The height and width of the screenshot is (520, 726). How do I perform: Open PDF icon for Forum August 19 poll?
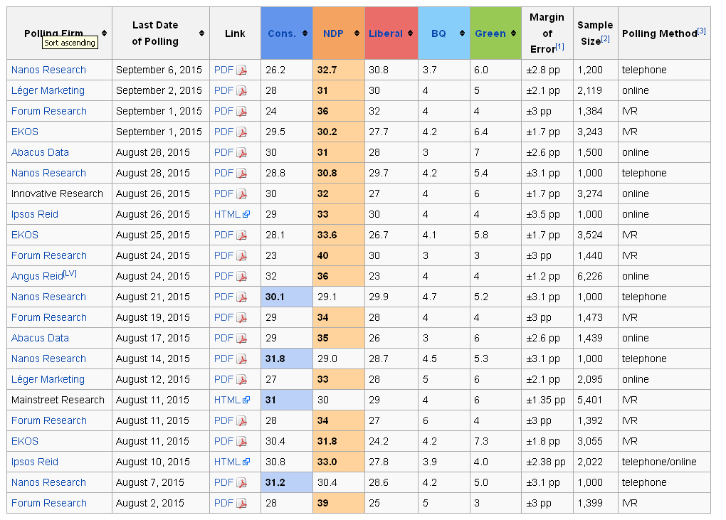[242, 318]
